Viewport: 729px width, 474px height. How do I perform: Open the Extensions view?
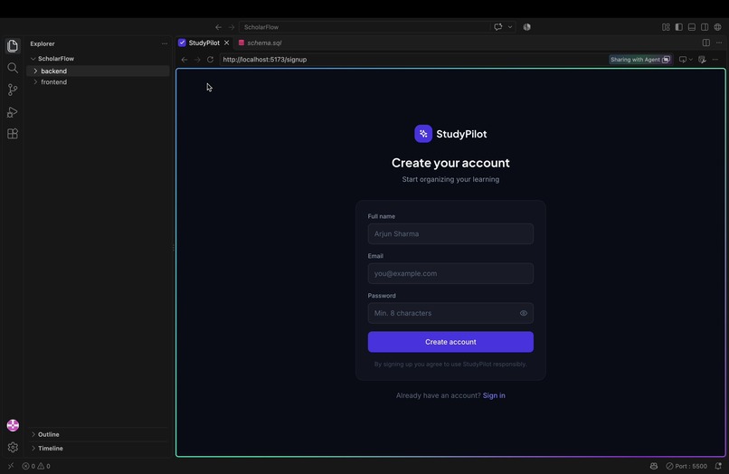click(13, 134)
